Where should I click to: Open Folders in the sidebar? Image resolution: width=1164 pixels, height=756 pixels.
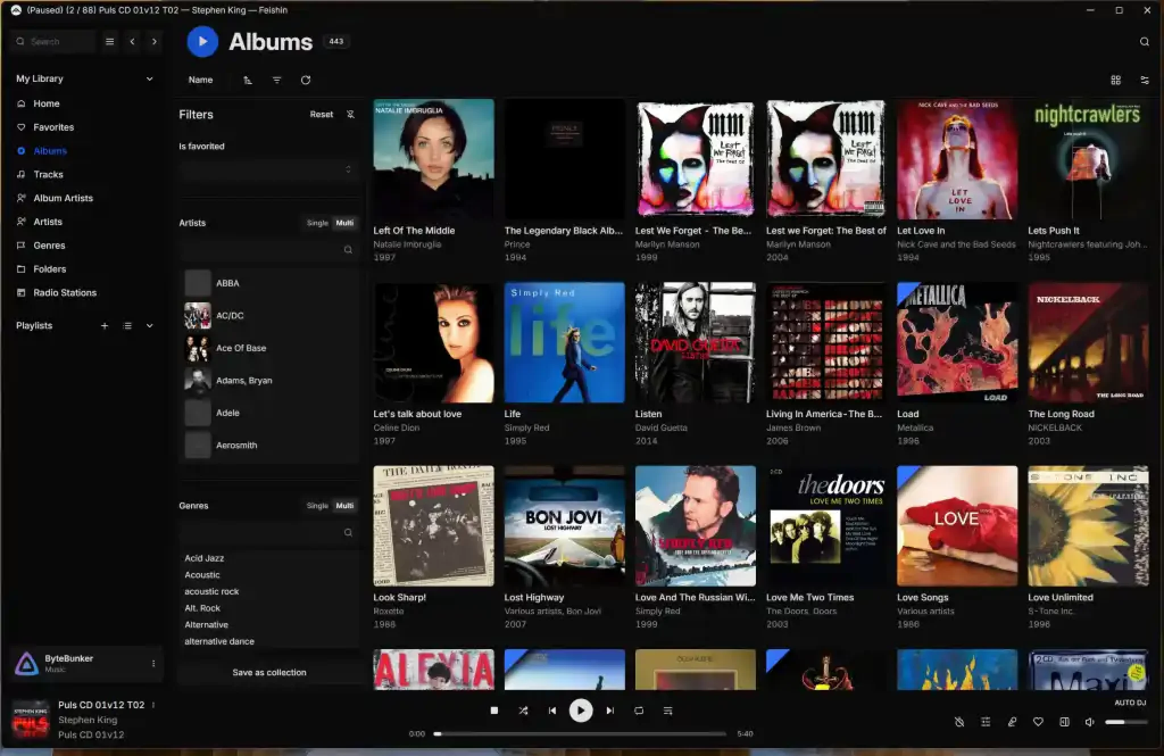pos(49,269)
